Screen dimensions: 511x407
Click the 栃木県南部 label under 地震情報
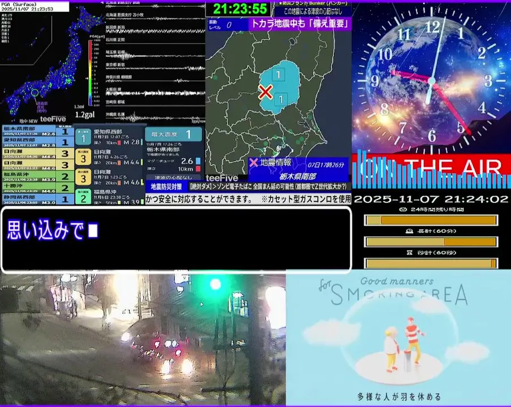click(x=298, y=176)
